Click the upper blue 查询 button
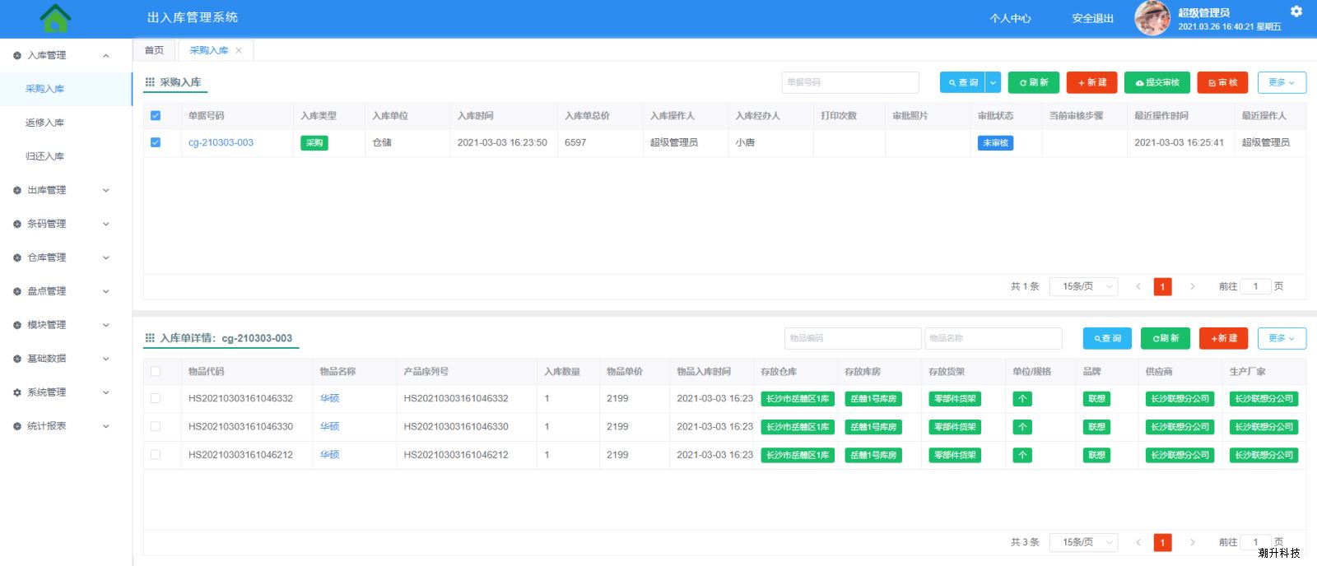The height and width of the screenshot is (566, 1317). (963, 82)
